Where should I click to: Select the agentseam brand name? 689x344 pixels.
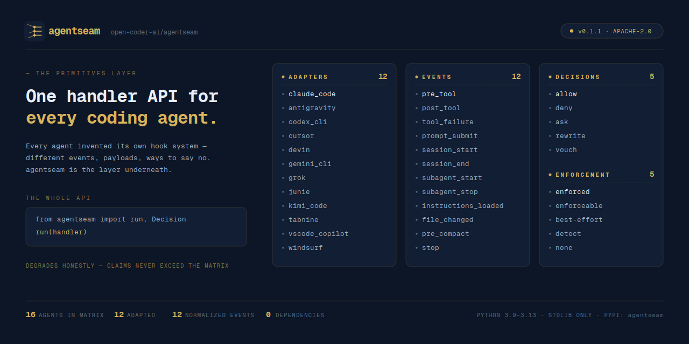(74, 31)
